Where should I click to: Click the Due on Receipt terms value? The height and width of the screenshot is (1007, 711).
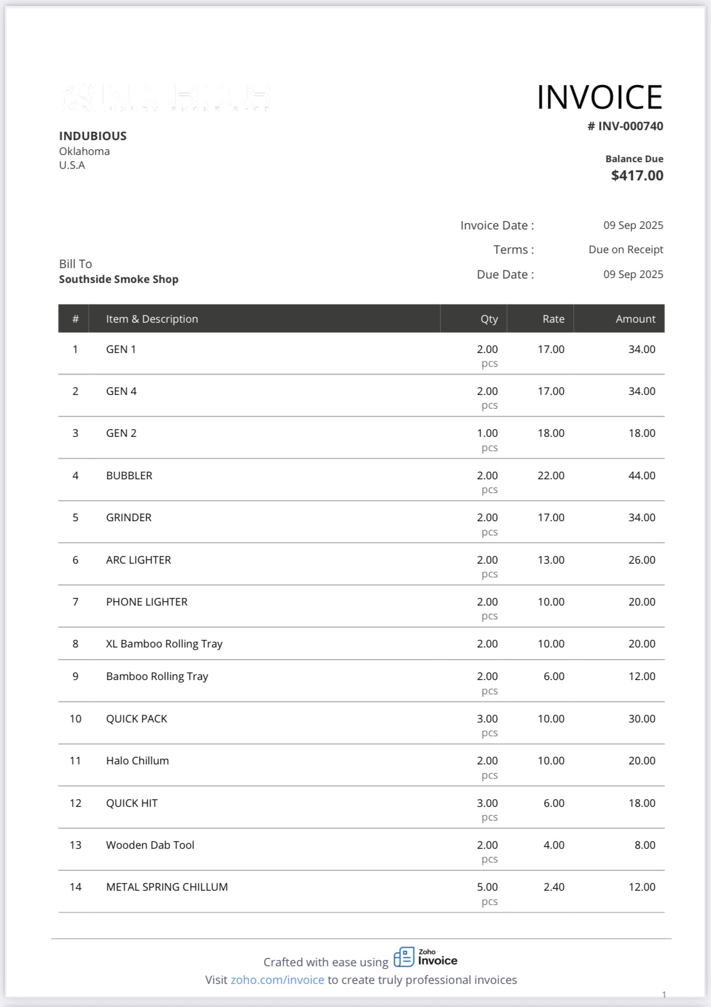[x=626, y=250]
